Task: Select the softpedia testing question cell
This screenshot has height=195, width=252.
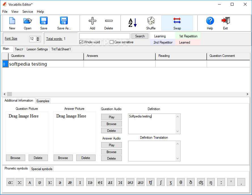Action: (x=46, y=64)
